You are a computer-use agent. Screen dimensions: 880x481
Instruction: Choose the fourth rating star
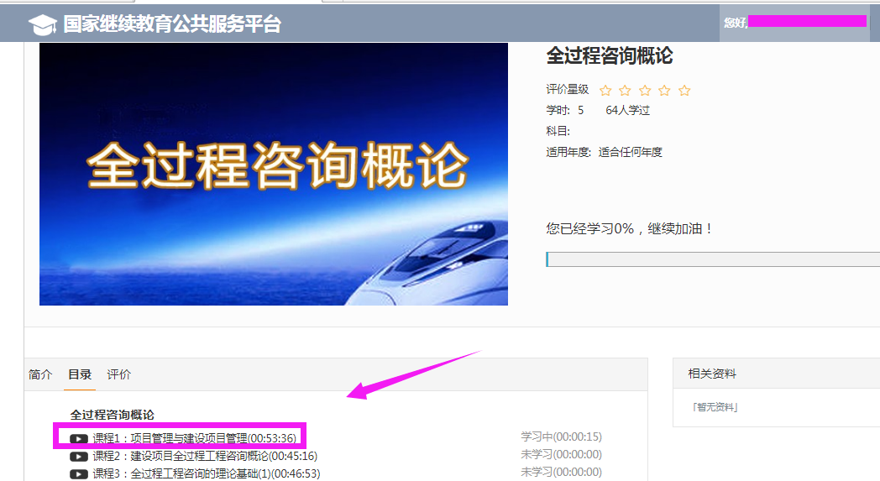pyautogui.click(x=664, y=91)
